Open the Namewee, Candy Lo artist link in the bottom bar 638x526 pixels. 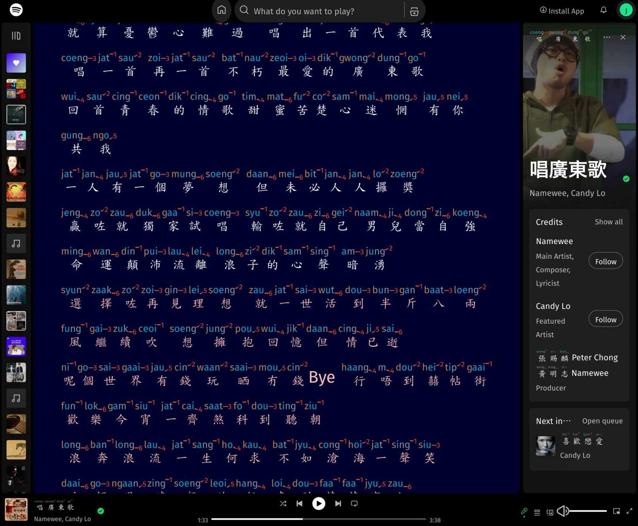(63, 519)
